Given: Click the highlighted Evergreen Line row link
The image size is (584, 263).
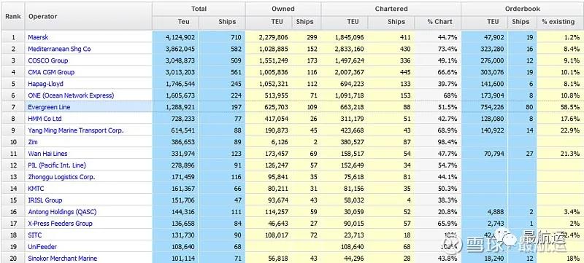Looking at the screenshot, I should [49, 107].
